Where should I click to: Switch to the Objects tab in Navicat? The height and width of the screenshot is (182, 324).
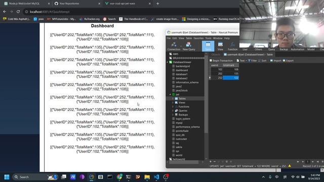[216, 55]
